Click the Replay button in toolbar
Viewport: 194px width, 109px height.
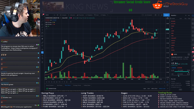[103, 15]
